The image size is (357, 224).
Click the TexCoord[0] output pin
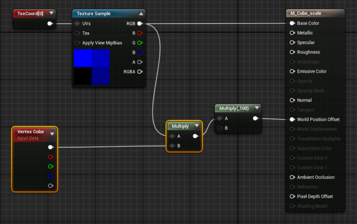[49, 23]
